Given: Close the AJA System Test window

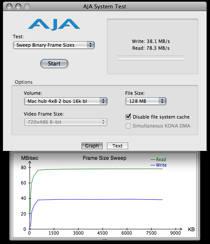Looking at the screenshot, I should click(9, 6).
